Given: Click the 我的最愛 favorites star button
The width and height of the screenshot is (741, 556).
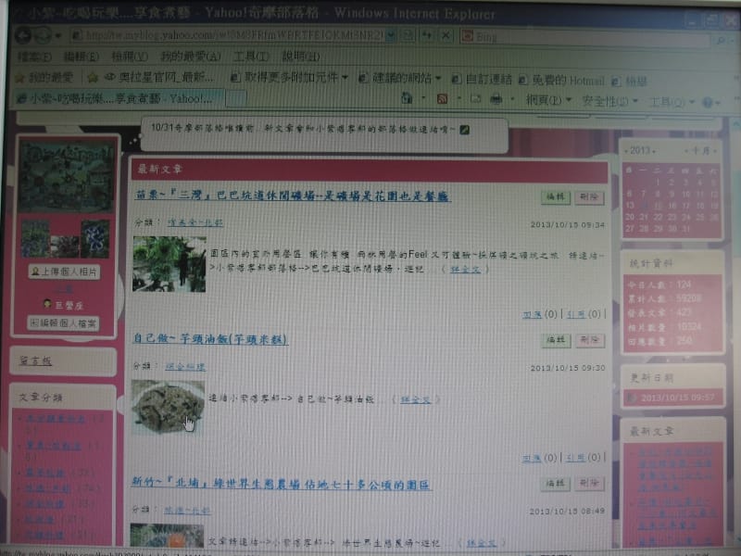Looking at the screenshot, I should 44,77.
